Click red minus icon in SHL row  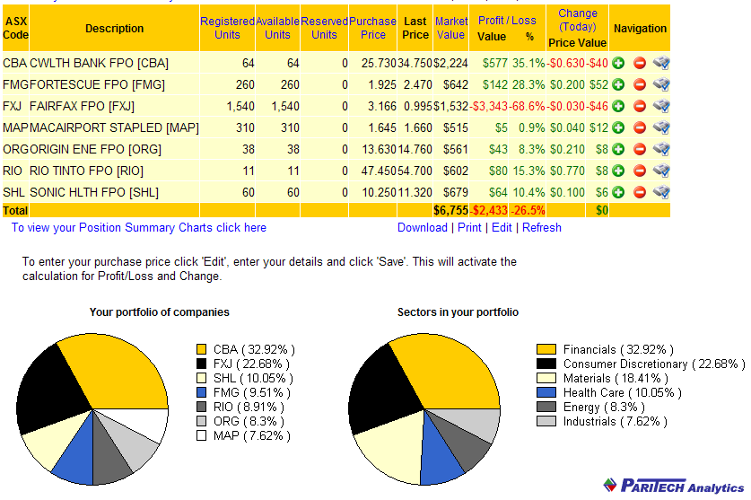(640, 192)
